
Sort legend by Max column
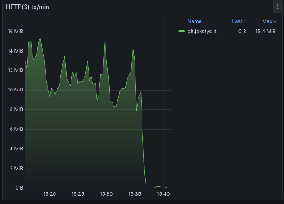pyautogui.click(x=269, y=21)
